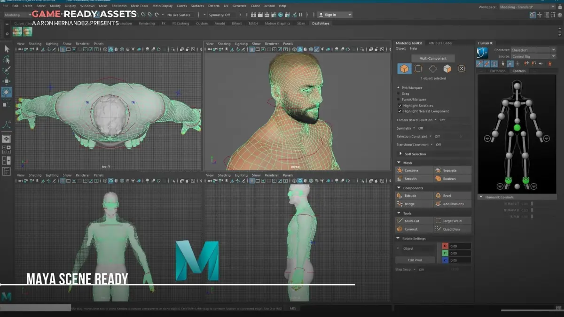This screenshot has width=564, height=317.
Task: Click the Auto IKC shelf icon
Action: [x=28, y=32]
